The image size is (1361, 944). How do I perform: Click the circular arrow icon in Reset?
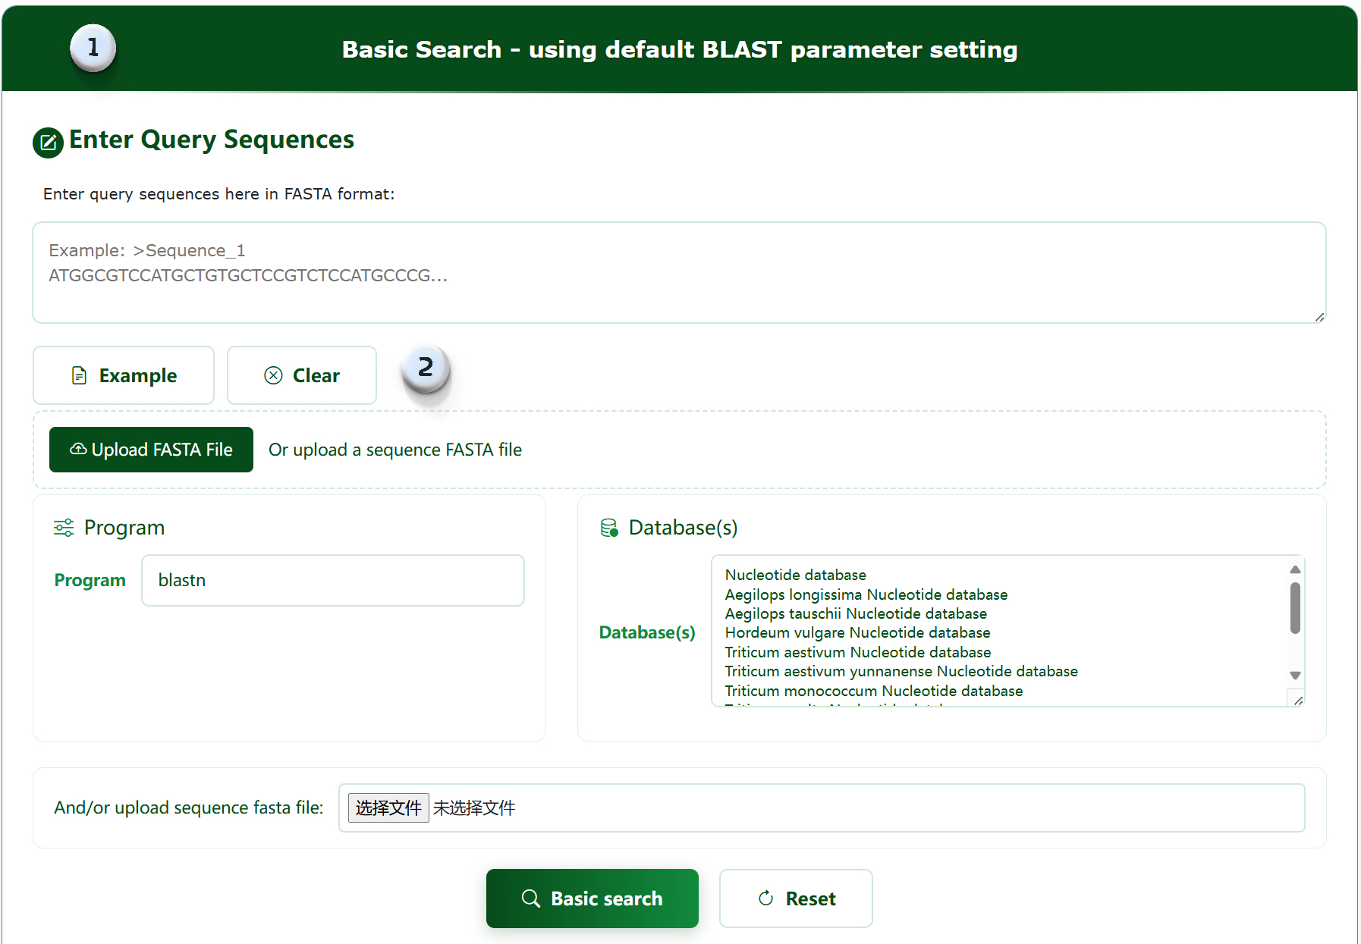coord(766,899)
